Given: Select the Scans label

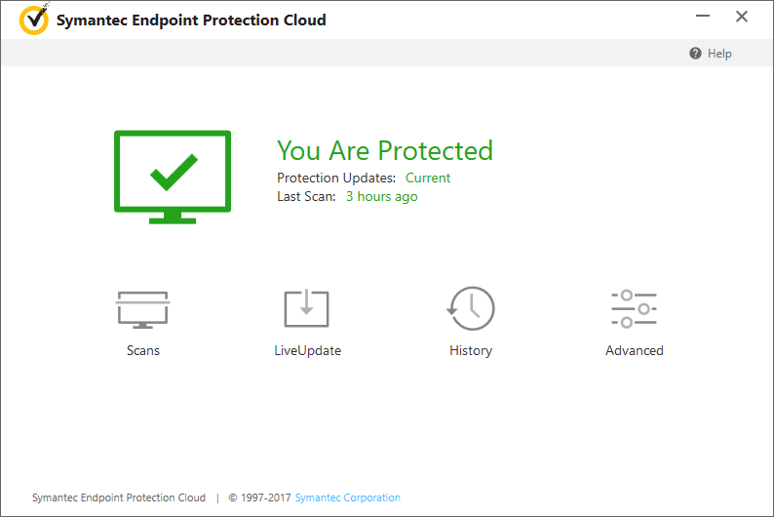Looking at the screenshot, I should (143, 350).
